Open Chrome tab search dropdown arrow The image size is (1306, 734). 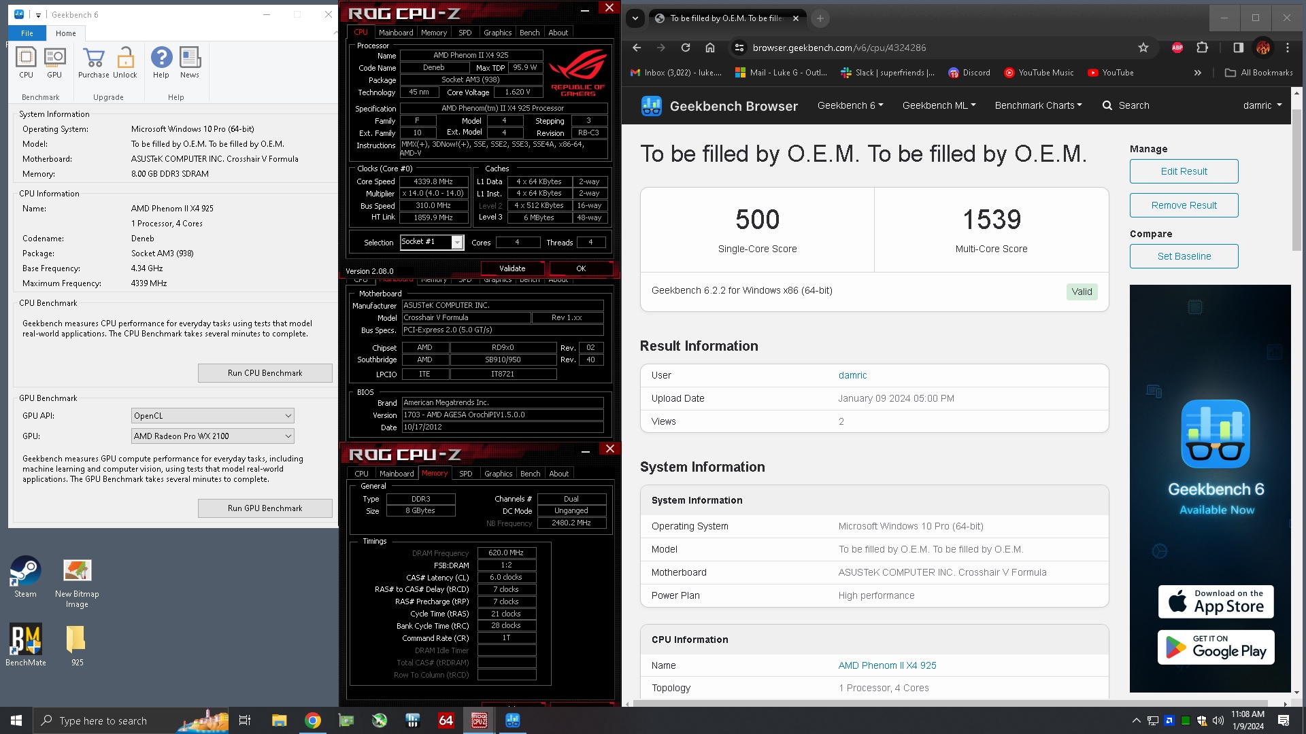(635, 18)
